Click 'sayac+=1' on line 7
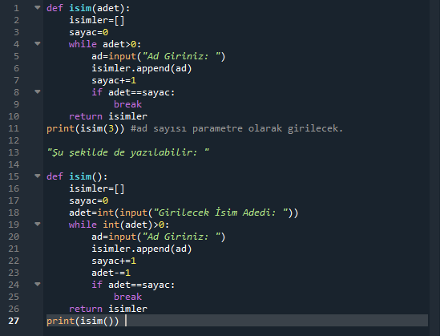The width and height of the screenshot is (440, 336). click(x=114, y=80)
